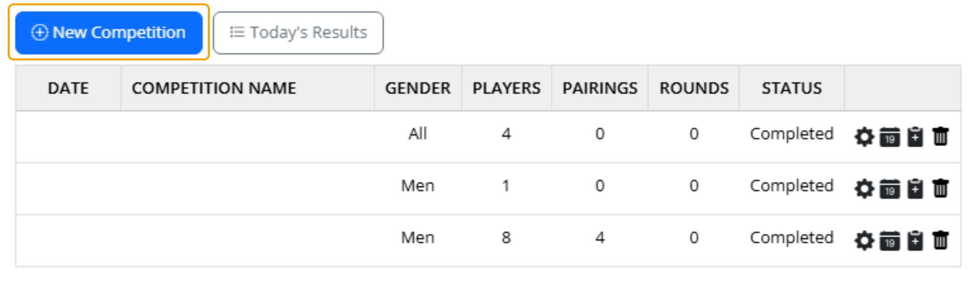Click calendar icon in the 1-player Men row
This screenshot has width=978, height=290.
tap(890, 188)
